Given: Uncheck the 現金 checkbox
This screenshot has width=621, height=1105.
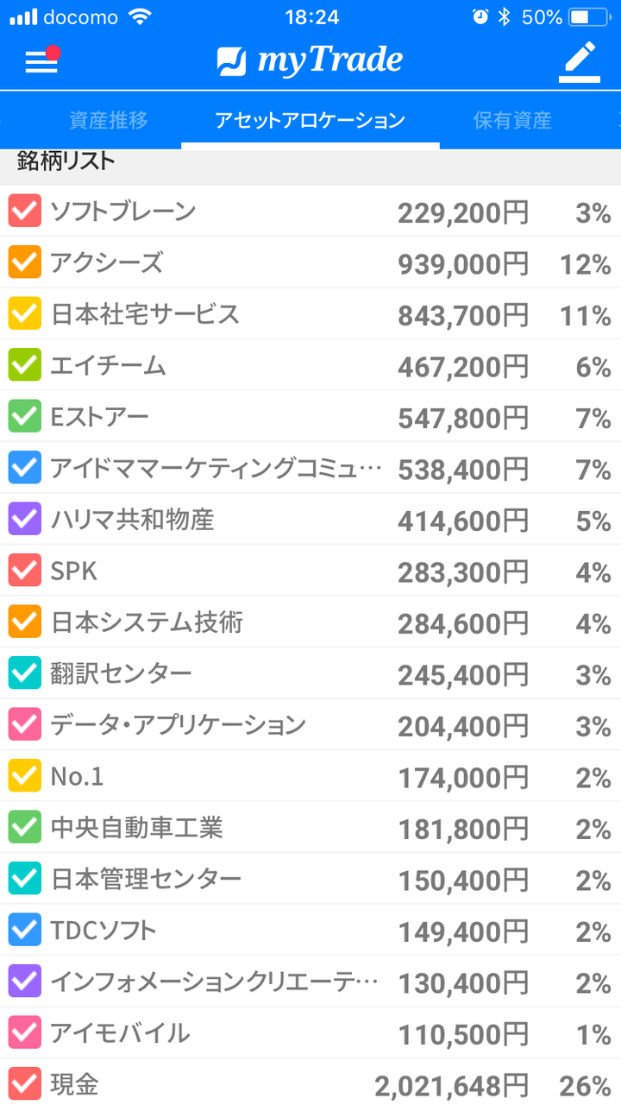Looking at the screenshot, I should [x=24, y=1084].
